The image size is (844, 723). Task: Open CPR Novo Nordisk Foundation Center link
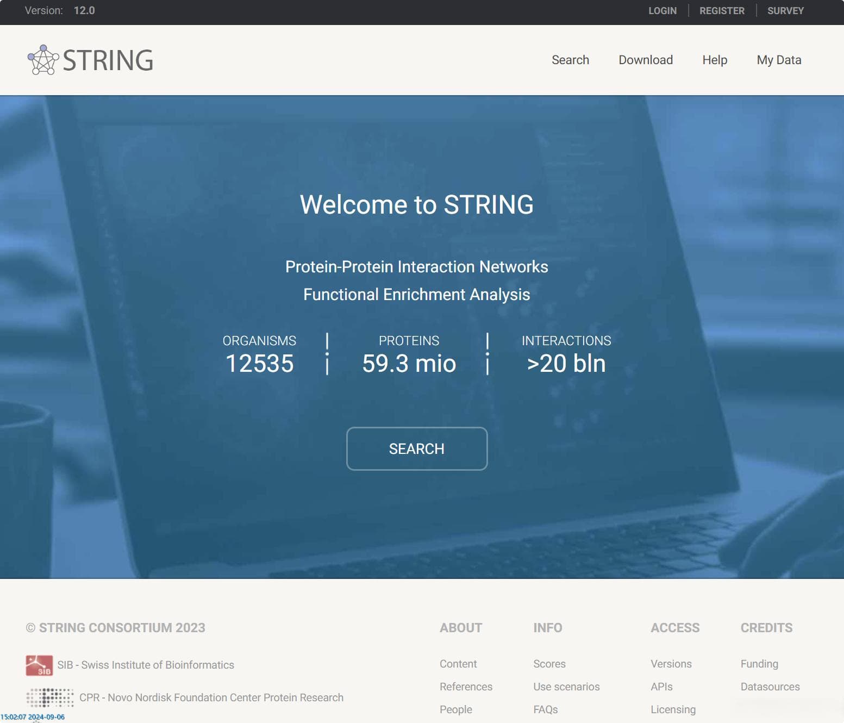pyautogui.click(x=211, y=697)
